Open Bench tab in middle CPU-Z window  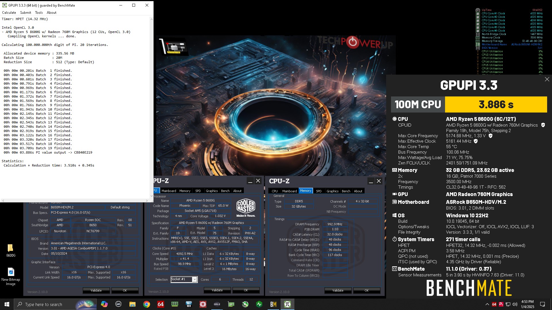click(225, 191)
